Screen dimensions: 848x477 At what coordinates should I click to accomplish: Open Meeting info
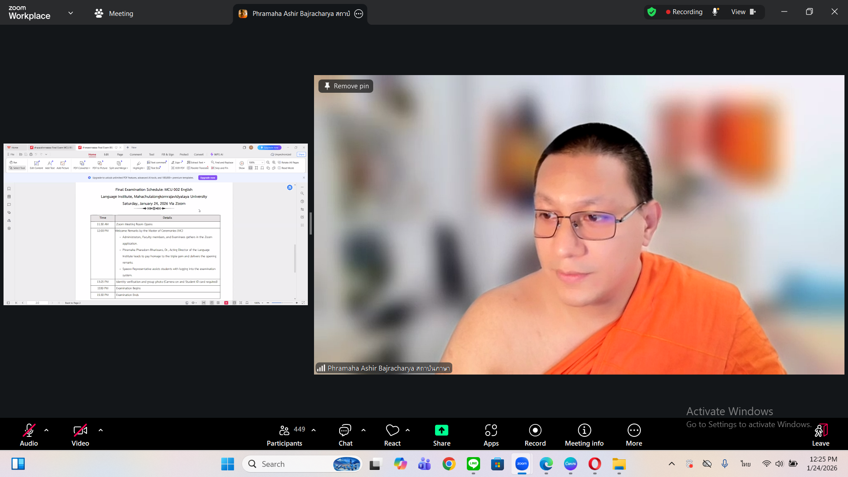(584, 435)
